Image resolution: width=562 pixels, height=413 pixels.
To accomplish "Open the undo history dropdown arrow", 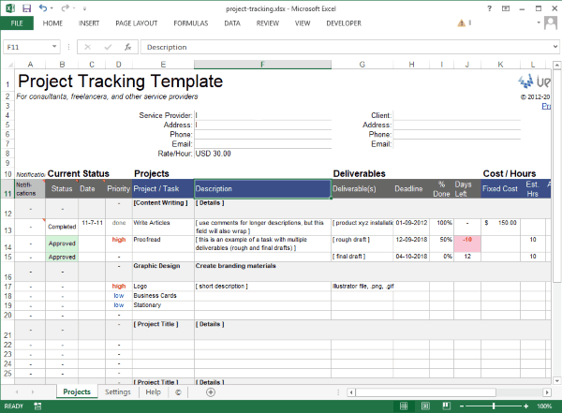I will click(52, 8).
